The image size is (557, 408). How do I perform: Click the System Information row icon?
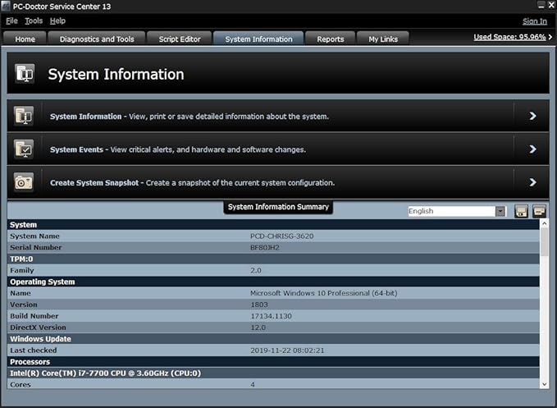click(24, 116)
